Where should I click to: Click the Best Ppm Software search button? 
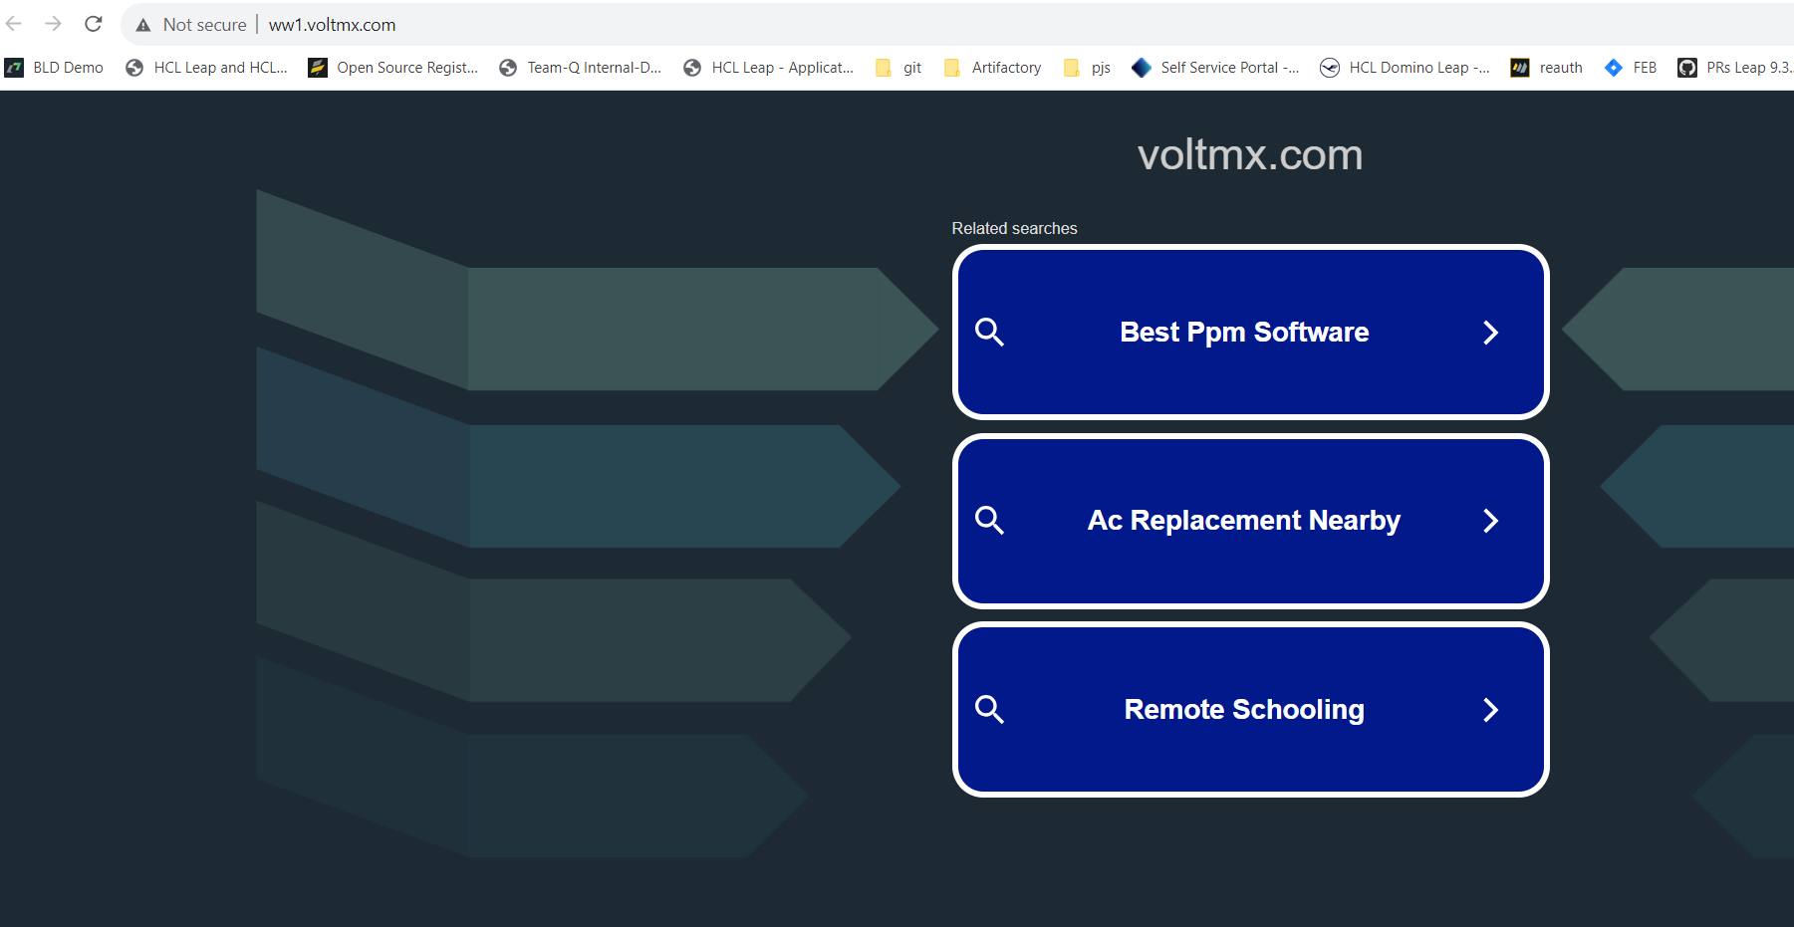click(1249, 332)
